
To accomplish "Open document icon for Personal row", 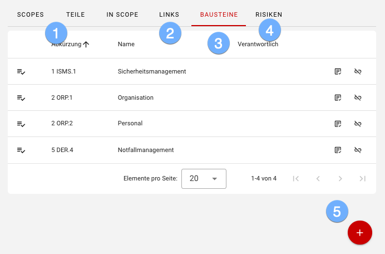I will pyautogui.click(x=338, y=124).
